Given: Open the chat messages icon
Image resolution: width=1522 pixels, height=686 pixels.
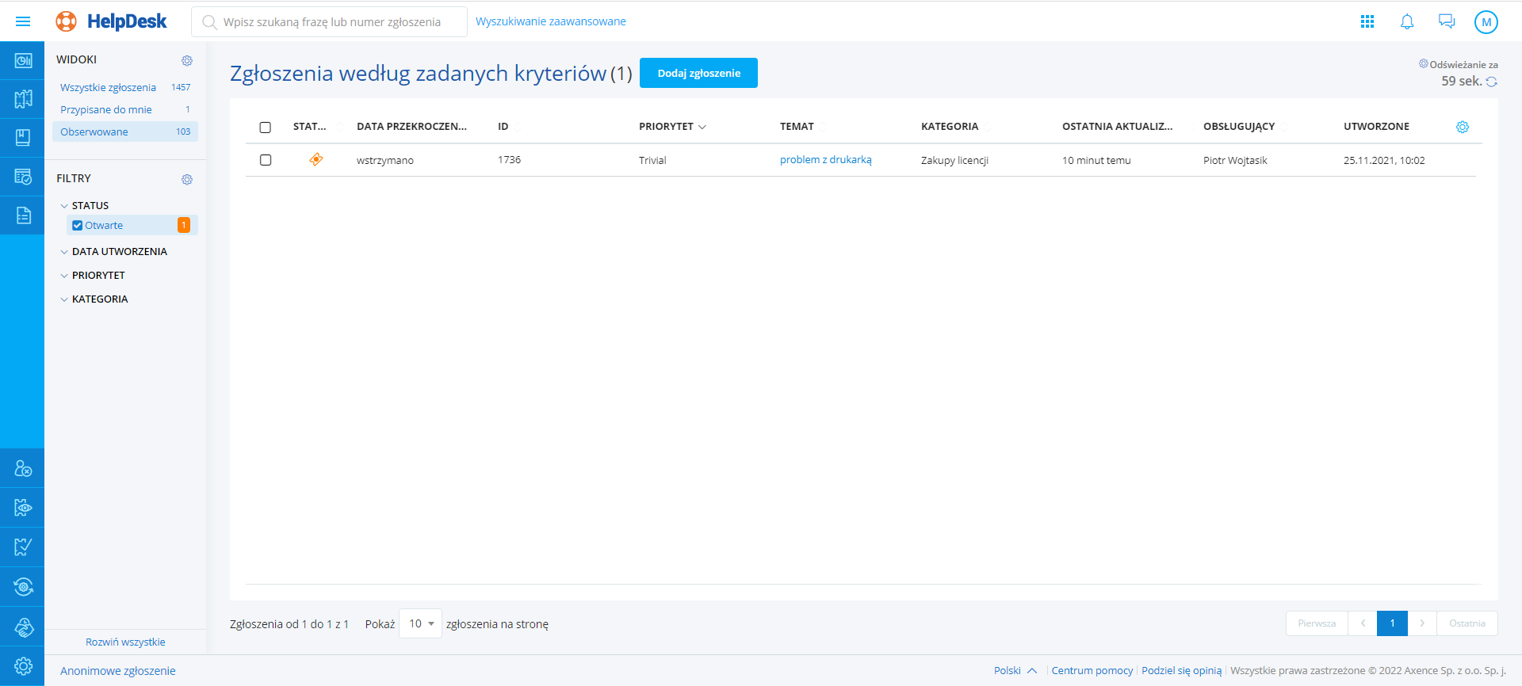Looking at the screenshot, I should (x=1446, y=21).
